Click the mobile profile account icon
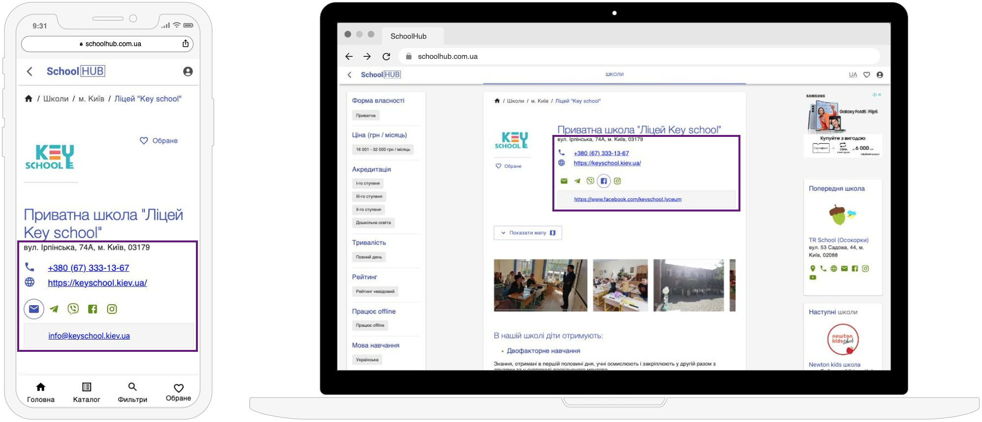This screenshot has width=982, height=422. tap(188, 72)
